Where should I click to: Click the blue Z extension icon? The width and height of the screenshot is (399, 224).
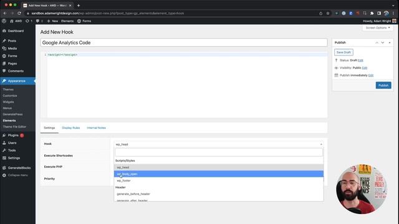point(350,13)
